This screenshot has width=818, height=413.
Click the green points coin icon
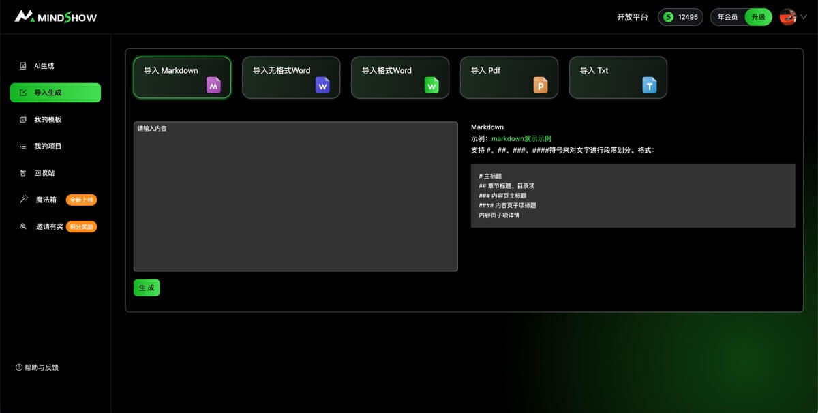point(669,17)
